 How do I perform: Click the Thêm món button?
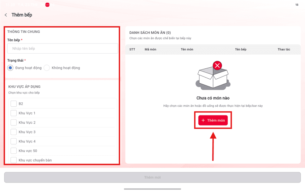(x=213, y=120)
